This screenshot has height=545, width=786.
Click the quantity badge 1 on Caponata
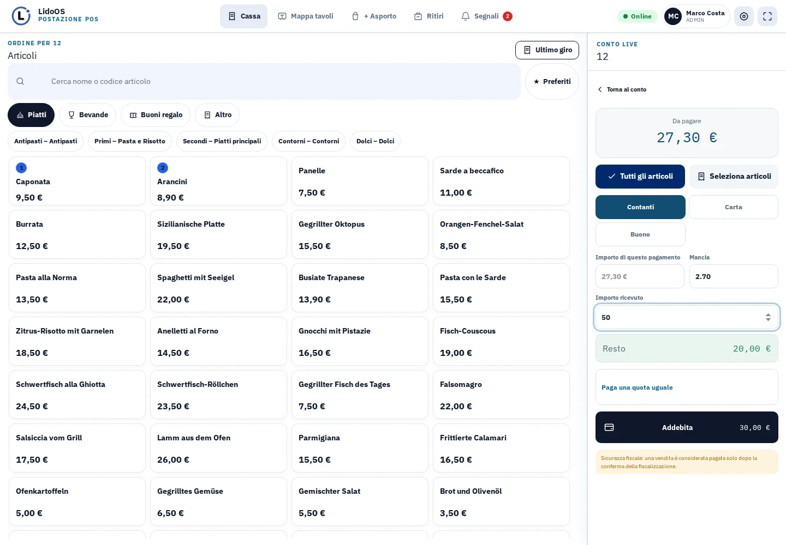tap(21, 168)
